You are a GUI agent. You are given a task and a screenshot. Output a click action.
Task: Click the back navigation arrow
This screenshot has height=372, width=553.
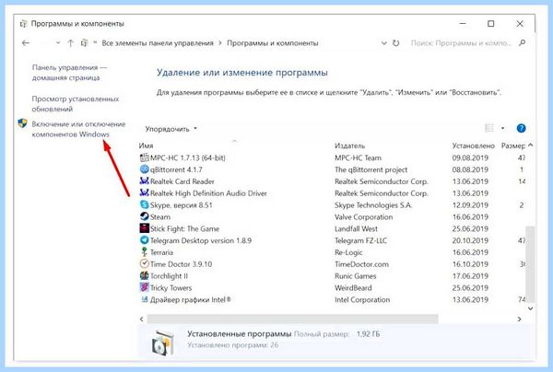coord(26,43)
